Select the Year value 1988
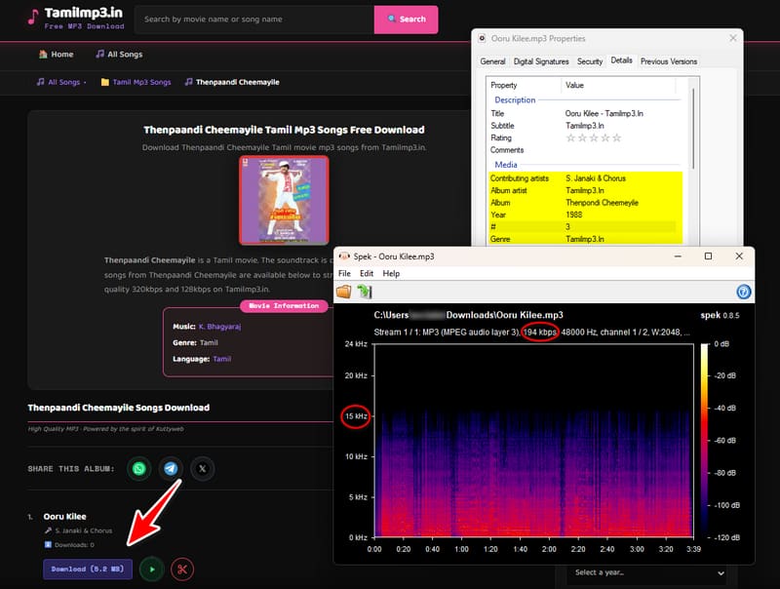The height and width of the screenshot is (589, 780). 573,215
